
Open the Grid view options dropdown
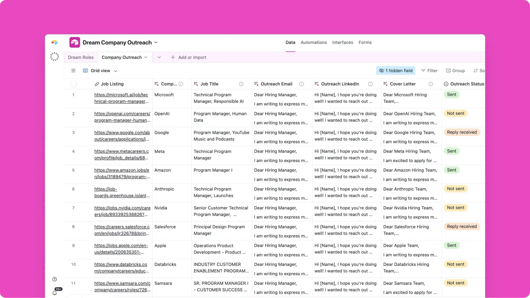116,71
